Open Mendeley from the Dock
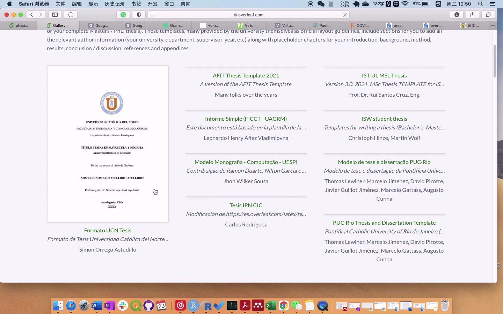The width and height of the screenshot is (503, 314). (258, 306)
